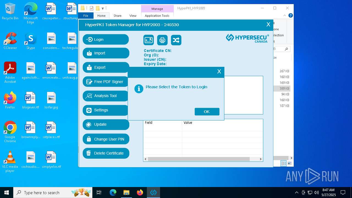The image size is (352, 198).
Task: Open CCleaner desktop shortcut
Action: 10,41
